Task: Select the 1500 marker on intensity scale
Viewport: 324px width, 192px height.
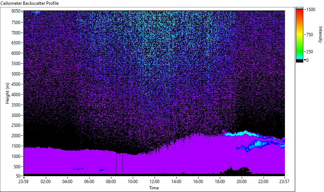Action: 311,10
